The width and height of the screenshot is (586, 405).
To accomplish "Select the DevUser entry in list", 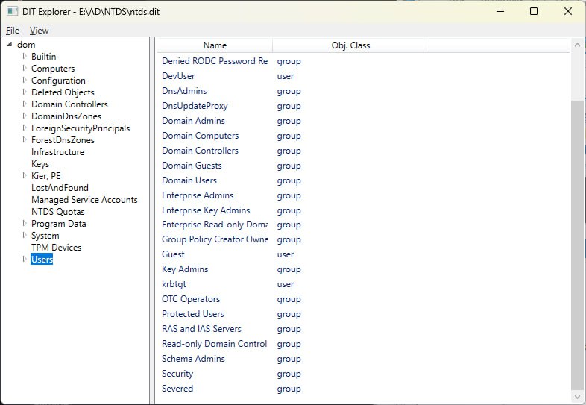I will [362, 76].
